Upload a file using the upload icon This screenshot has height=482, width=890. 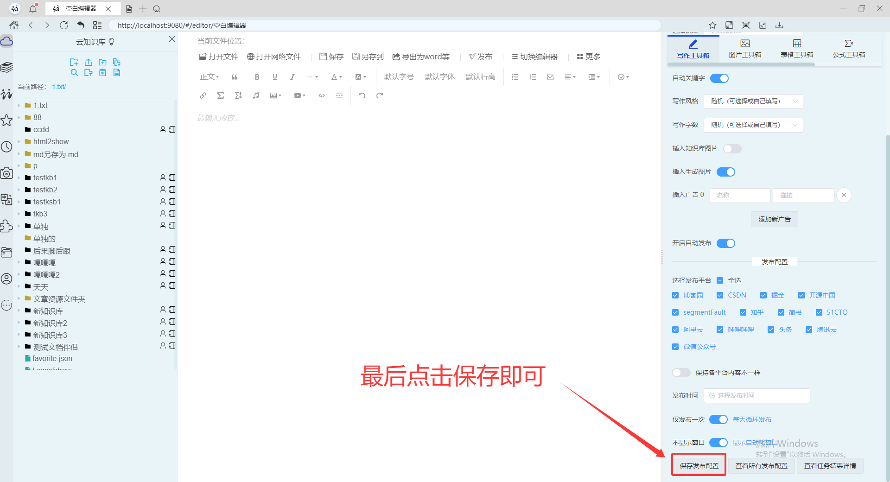pyautogui.click(x=88, y=62)
